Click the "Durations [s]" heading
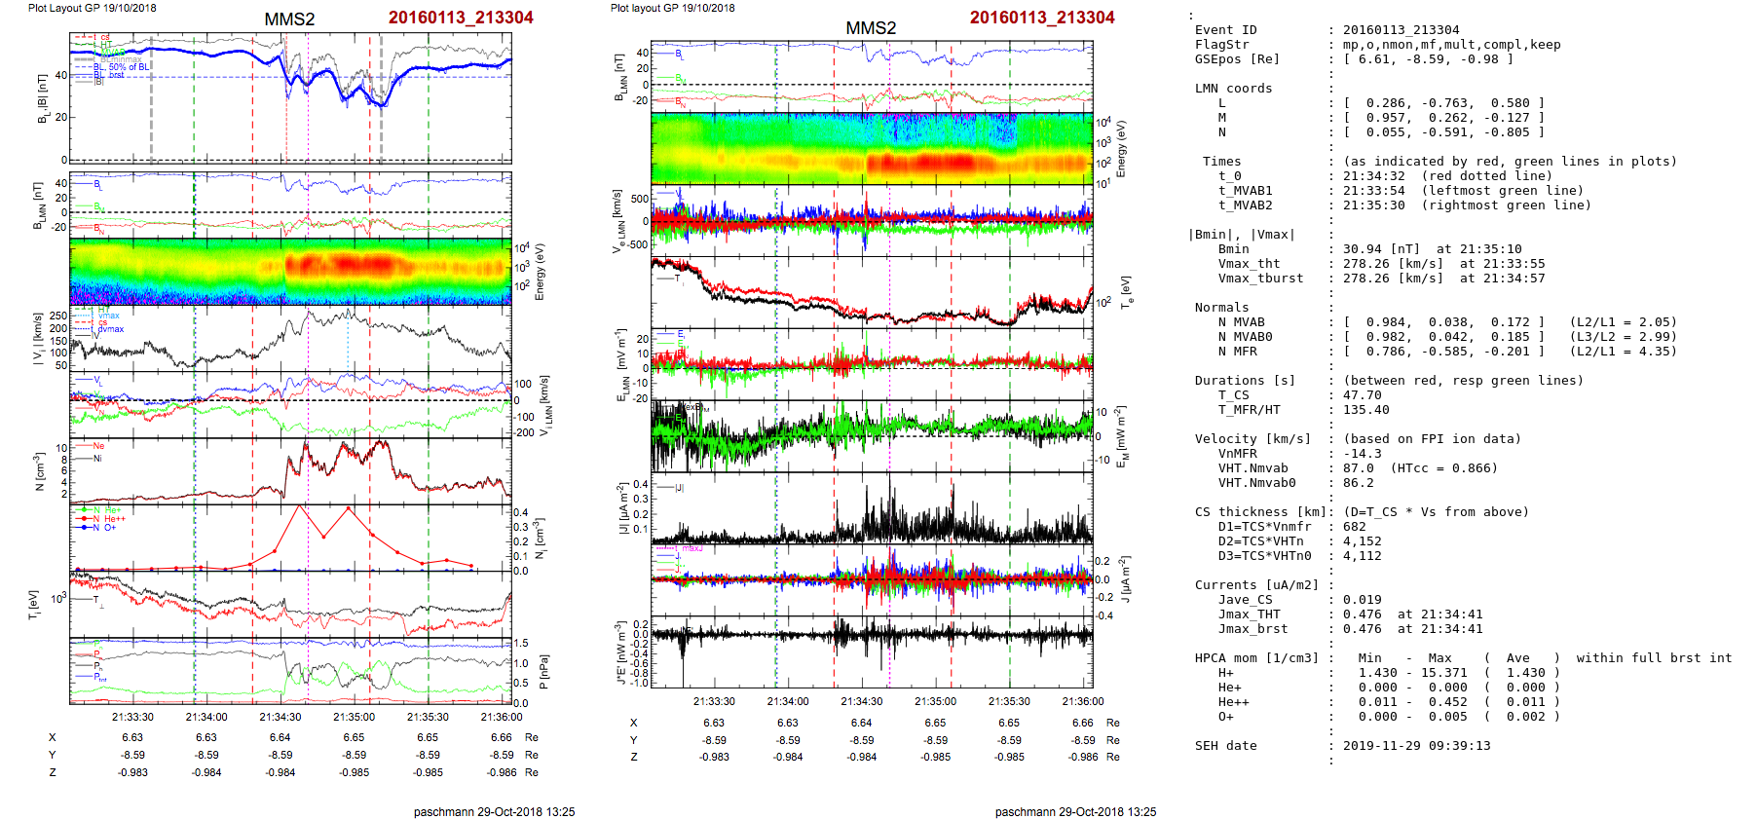Viewport: 1757px width, 819px height. point(1245,381)
